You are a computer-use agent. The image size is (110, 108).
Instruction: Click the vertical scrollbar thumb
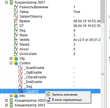tap(103, 12)
